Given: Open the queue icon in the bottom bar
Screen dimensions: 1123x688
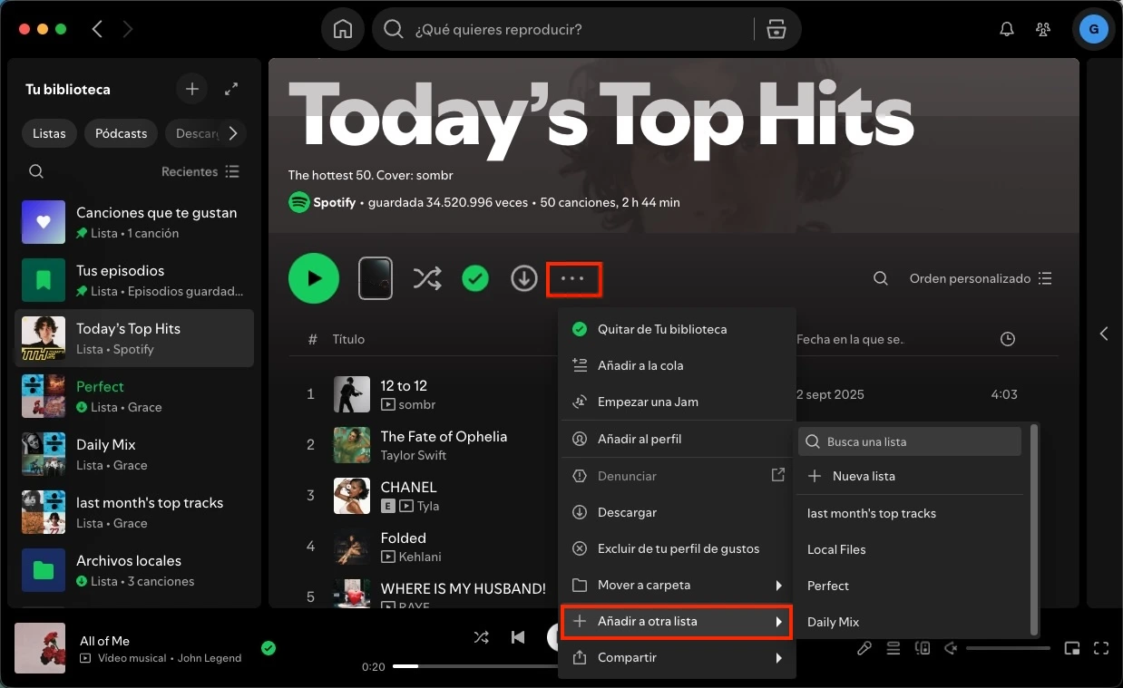Looking at the screenshot, I should pos(893,648).
